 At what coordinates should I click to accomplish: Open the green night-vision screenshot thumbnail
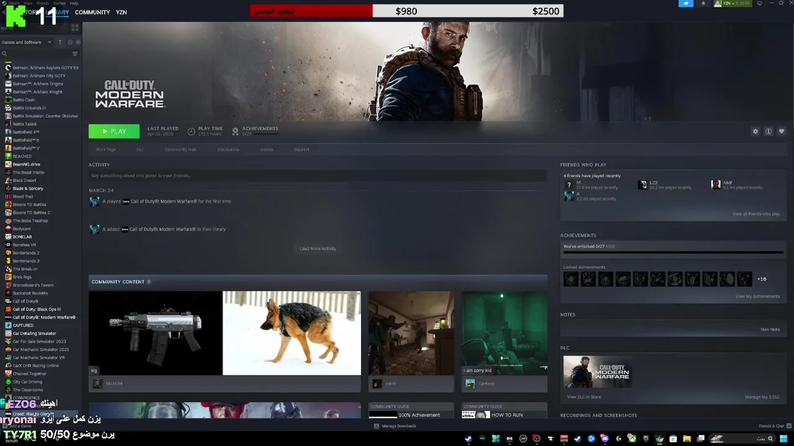tap(504, 333)
